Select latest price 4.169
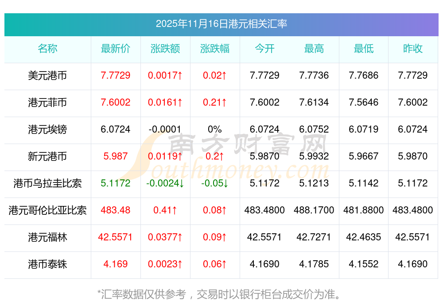 (x=115, y=264)
